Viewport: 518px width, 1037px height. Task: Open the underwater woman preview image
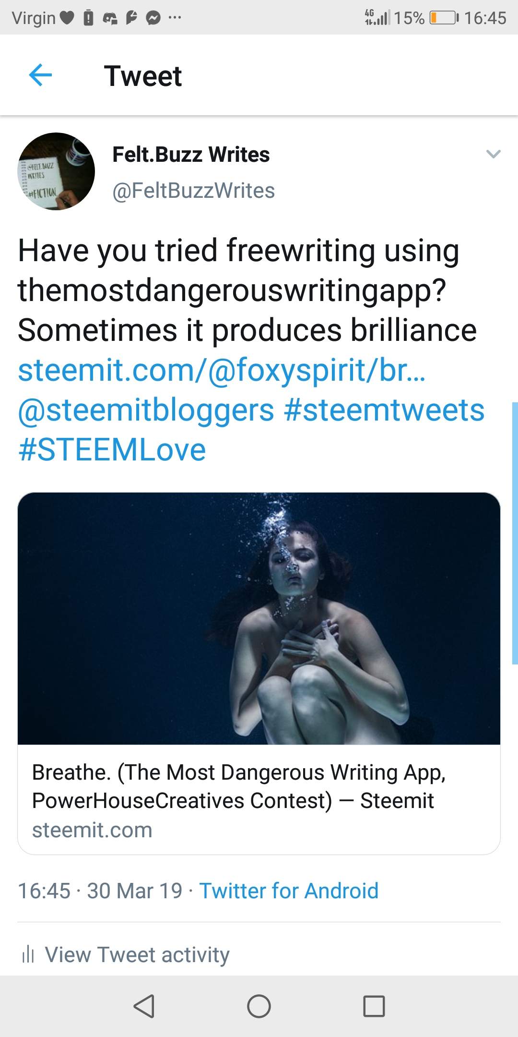pyautogui.click(x=259, y=618)
